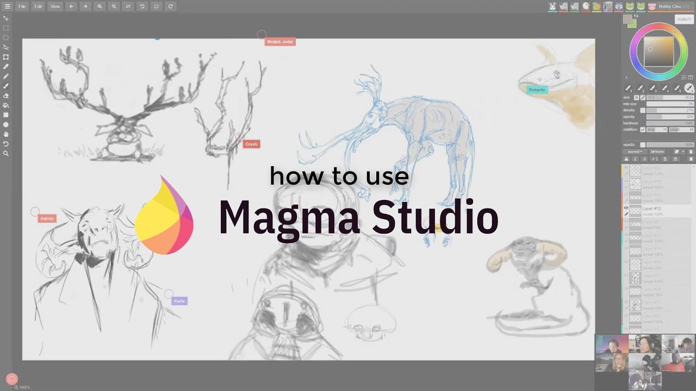Image resolution: width=696 pixels, height=391 pixels.
Task: Click the hex color field 958b77
Action: pyautogui.click(x=684, y=19)
